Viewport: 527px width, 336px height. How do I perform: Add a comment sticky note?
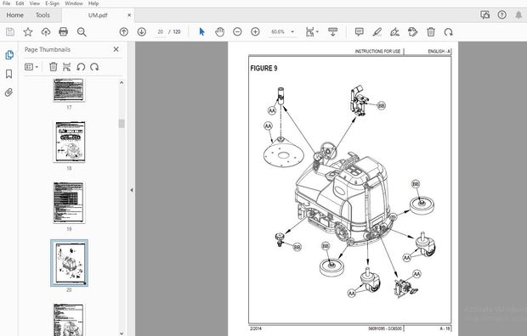point(359,32)
